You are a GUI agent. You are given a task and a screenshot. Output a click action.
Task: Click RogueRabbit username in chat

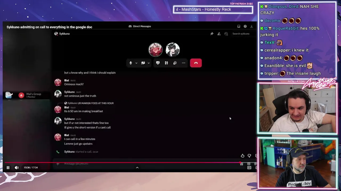click(285, 28)
